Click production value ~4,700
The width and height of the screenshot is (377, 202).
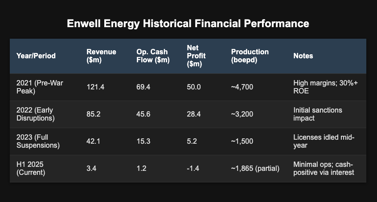(x=242, y=87)
